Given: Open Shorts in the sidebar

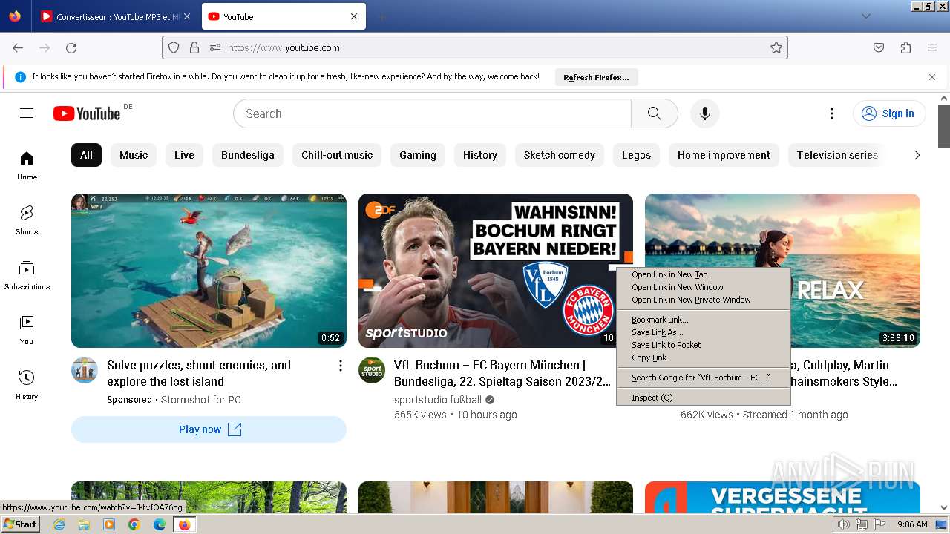Looking at the screenshot, I should tap(27, 220).
